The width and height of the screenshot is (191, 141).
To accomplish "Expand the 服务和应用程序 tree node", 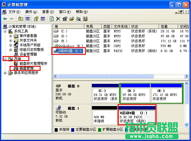I will point(5,73).
